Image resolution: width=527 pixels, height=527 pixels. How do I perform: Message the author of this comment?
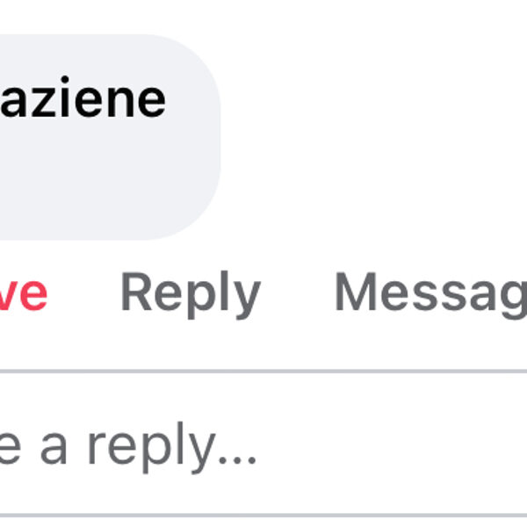pos(430,293)
